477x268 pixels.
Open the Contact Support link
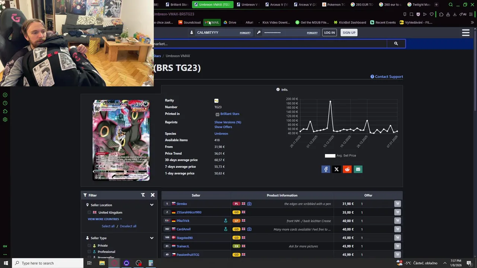(386, 77)
